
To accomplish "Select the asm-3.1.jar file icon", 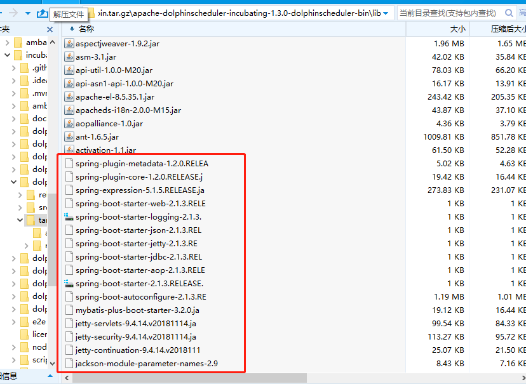I will (69, 57).
